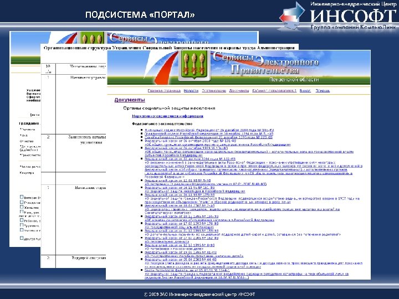The image size is (399, 299).
Task: Click the Группа компаний КомпьюЛинк caption
Action: [x=353, y=27]
